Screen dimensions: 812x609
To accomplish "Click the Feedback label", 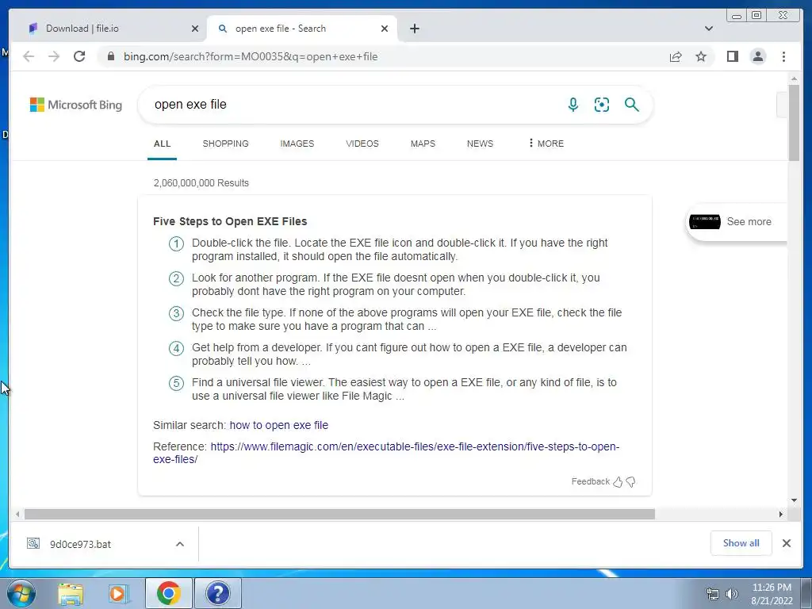I will coord(590,481).
